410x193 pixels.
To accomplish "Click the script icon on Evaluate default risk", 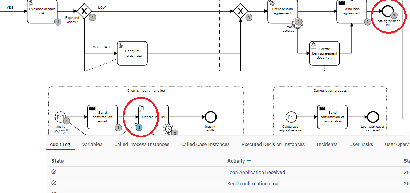I will (30, 3).
